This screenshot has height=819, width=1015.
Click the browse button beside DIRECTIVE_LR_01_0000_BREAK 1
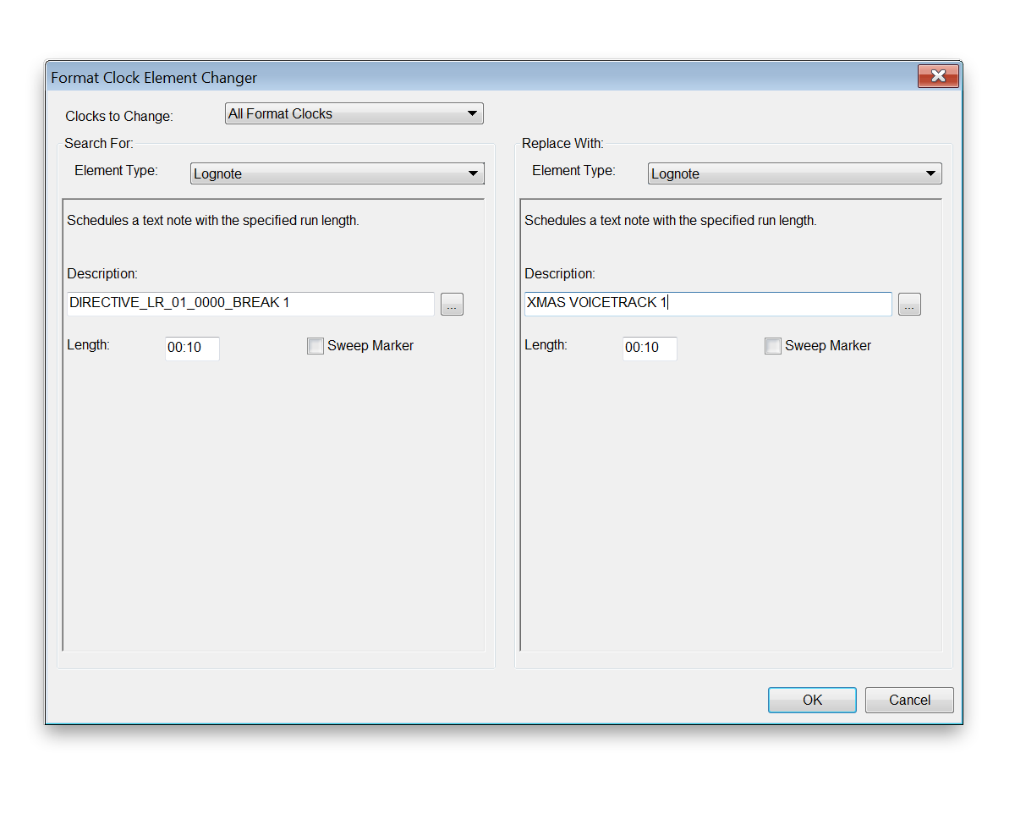(452, 305)
